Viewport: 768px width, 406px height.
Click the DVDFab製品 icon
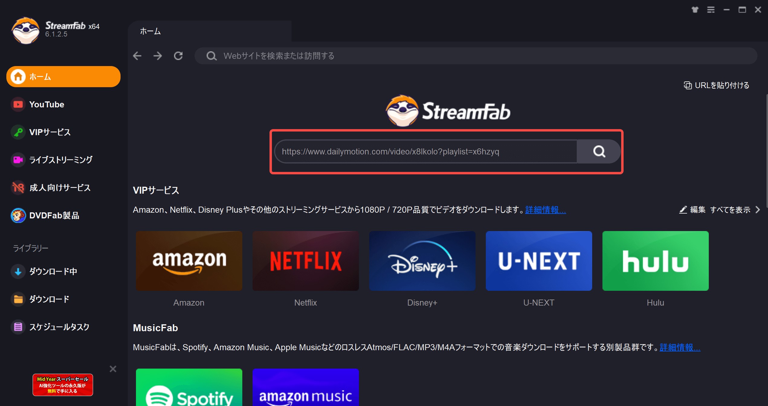point(18,215)
